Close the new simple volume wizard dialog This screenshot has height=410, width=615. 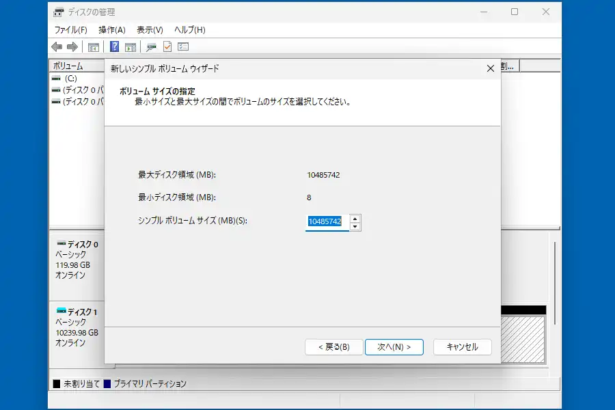(x=490, y=68)
